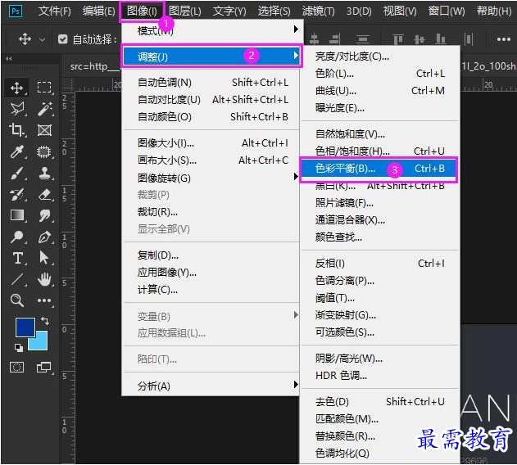Choose 照片滤镜(F)... adjustment
The width and height of the screenshot is (517, 465).
pyautogui.click(x=380, y=203)
